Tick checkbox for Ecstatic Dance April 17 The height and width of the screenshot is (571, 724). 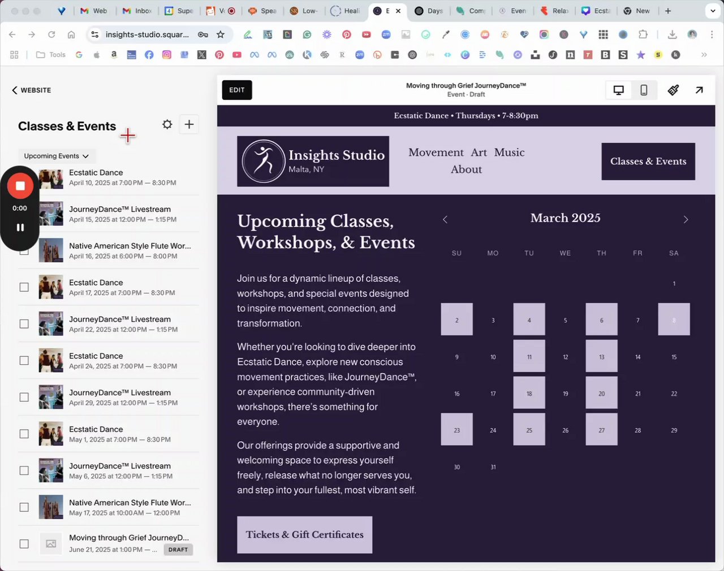[x=24, y=287]
